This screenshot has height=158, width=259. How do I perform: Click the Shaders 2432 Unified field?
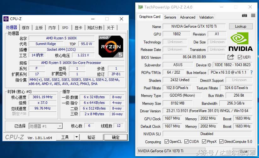click(180, 80)
